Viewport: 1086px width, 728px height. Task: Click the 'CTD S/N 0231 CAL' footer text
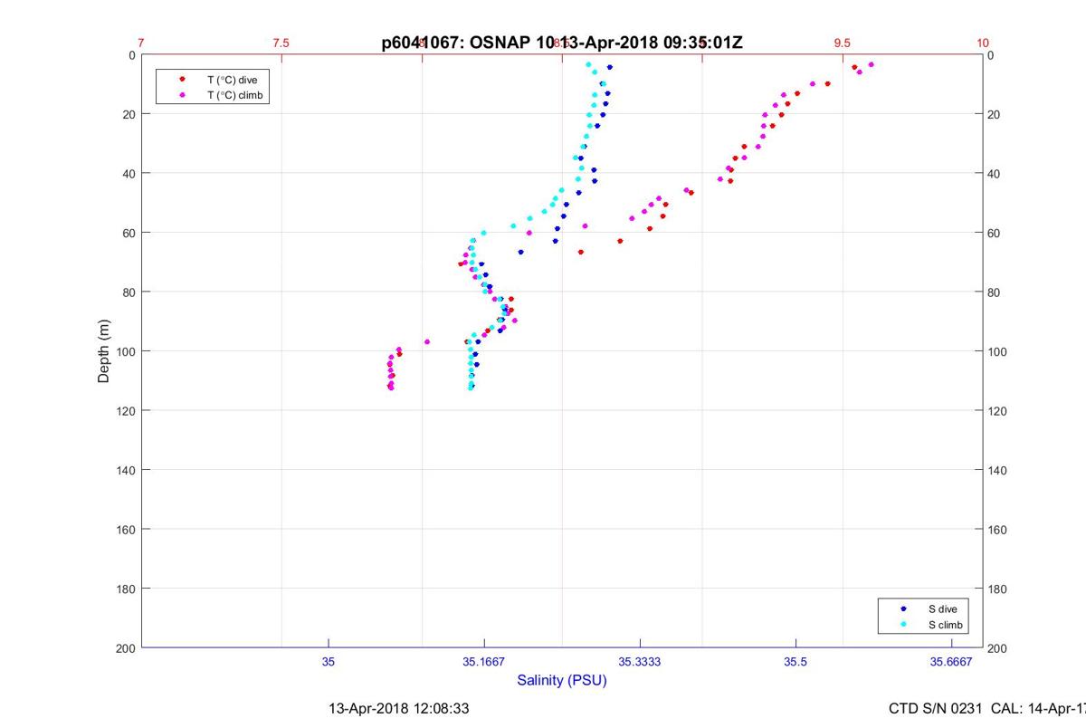click(987, 708)
